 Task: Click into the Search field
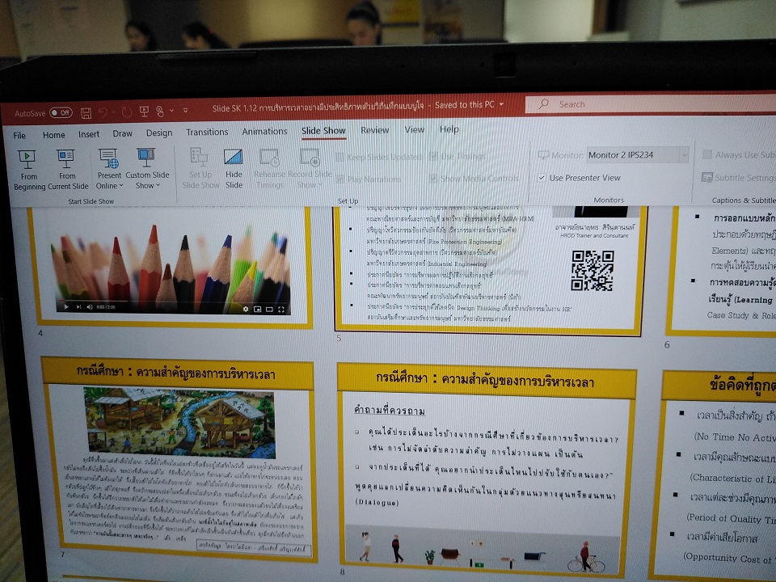(x=650, y=103)
